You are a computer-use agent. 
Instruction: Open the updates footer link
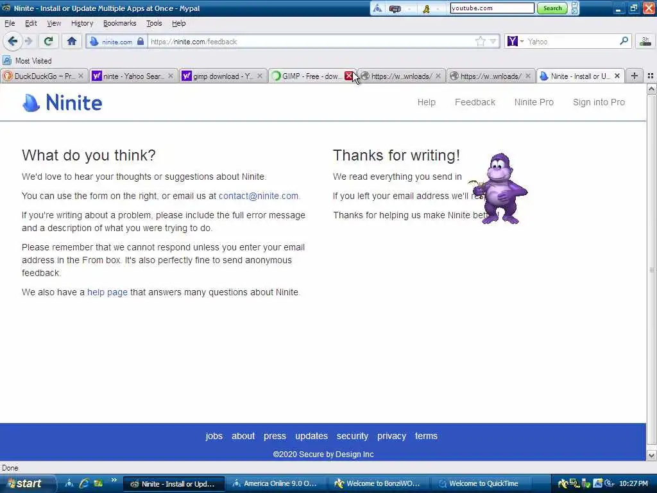[x=311, y=436]
